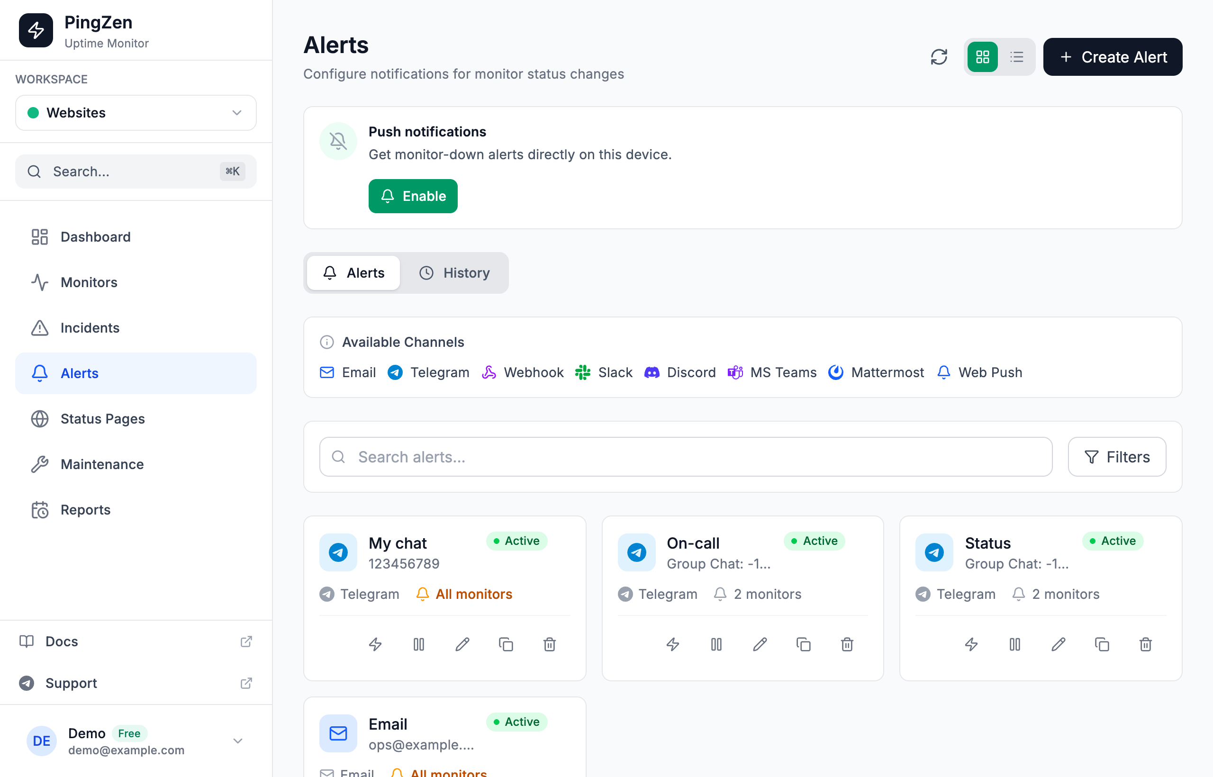Click the MS Teams channel icon
1213x777 pixels.
(x=734, y=372)
